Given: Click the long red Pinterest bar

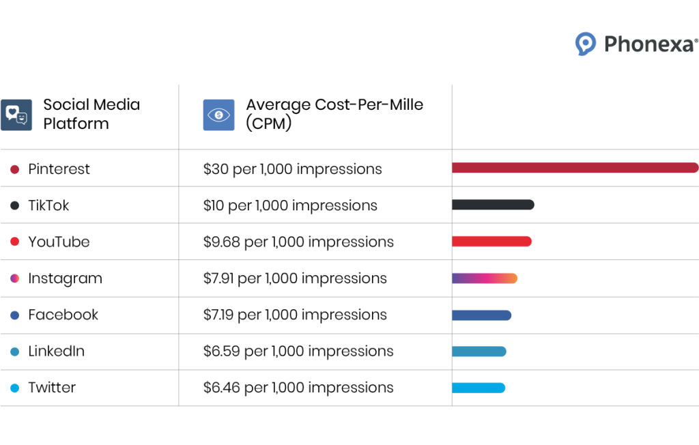Looking at the screenshot, I should pyautogui.click(x=575, y=168).
